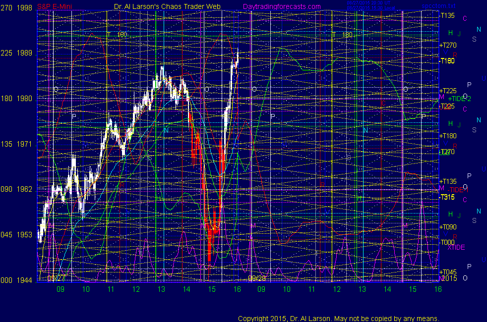This screenshot has height=322, width=487.
Task: Click the +T090 level label
Action: [x=447, y=226]
